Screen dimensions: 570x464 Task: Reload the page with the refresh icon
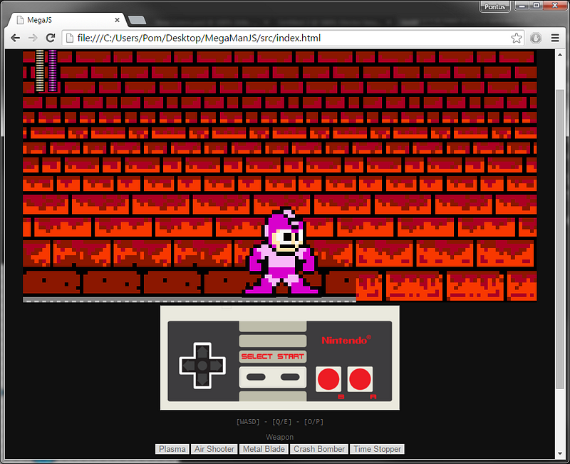[50, 38]
